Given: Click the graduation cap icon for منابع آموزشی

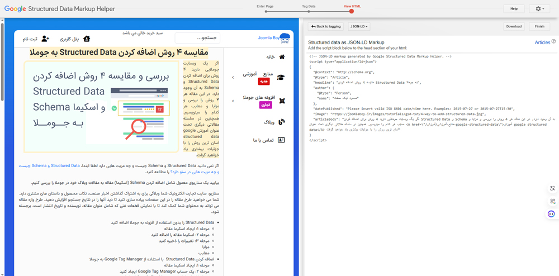Looking at the screenshot, I should point(281,78).
